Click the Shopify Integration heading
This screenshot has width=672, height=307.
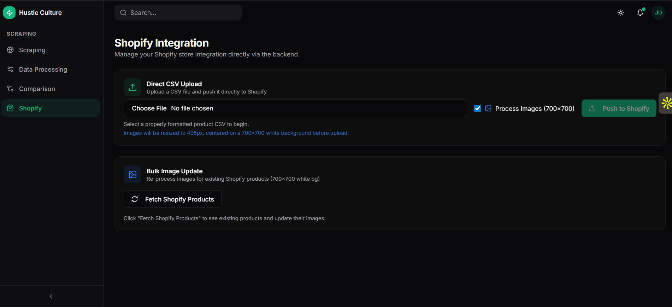(161, 43)
